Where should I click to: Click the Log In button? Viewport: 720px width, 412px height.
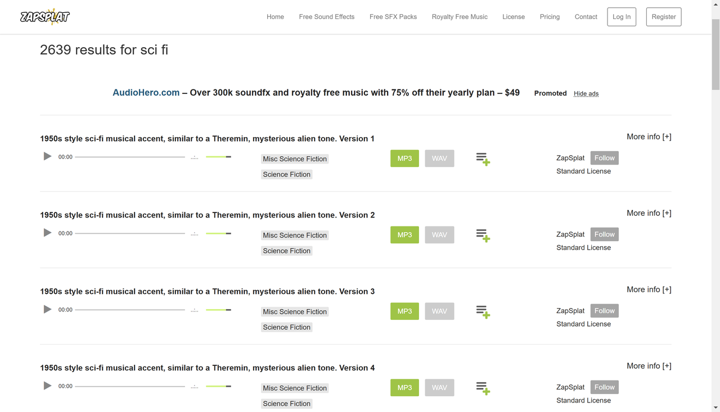pyautogui.click(x=622, y=17)
